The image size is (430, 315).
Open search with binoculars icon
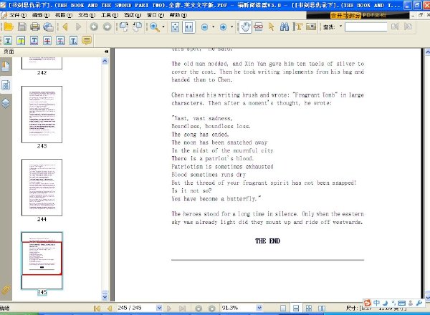pyautogui.click(x=285, y=26)
